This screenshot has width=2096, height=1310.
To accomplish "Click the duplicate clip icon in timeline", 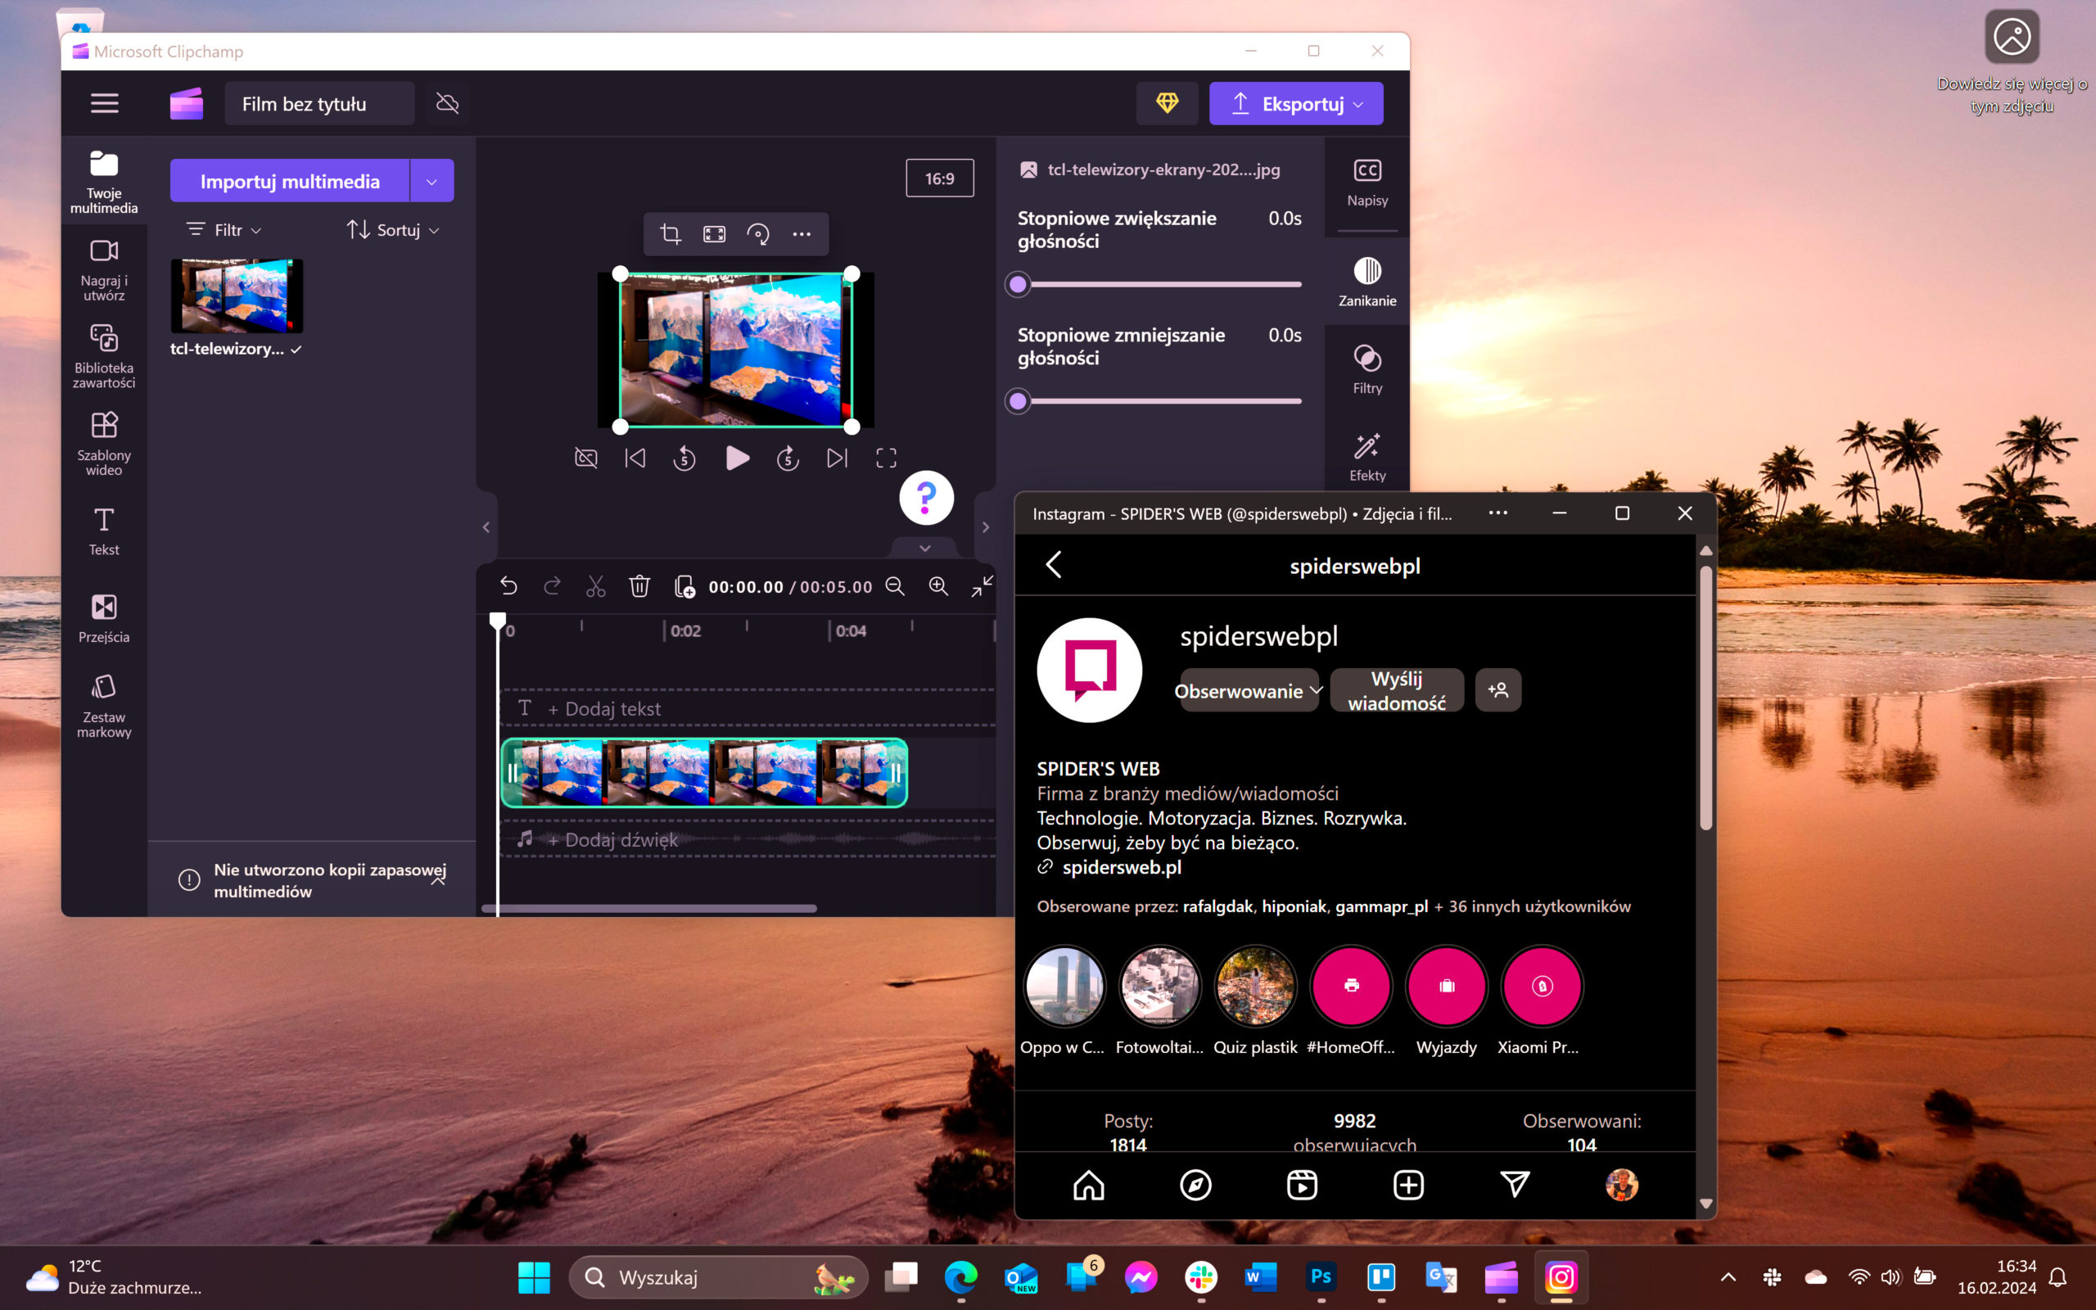I will pyautogui.click(x=684, y=586).
